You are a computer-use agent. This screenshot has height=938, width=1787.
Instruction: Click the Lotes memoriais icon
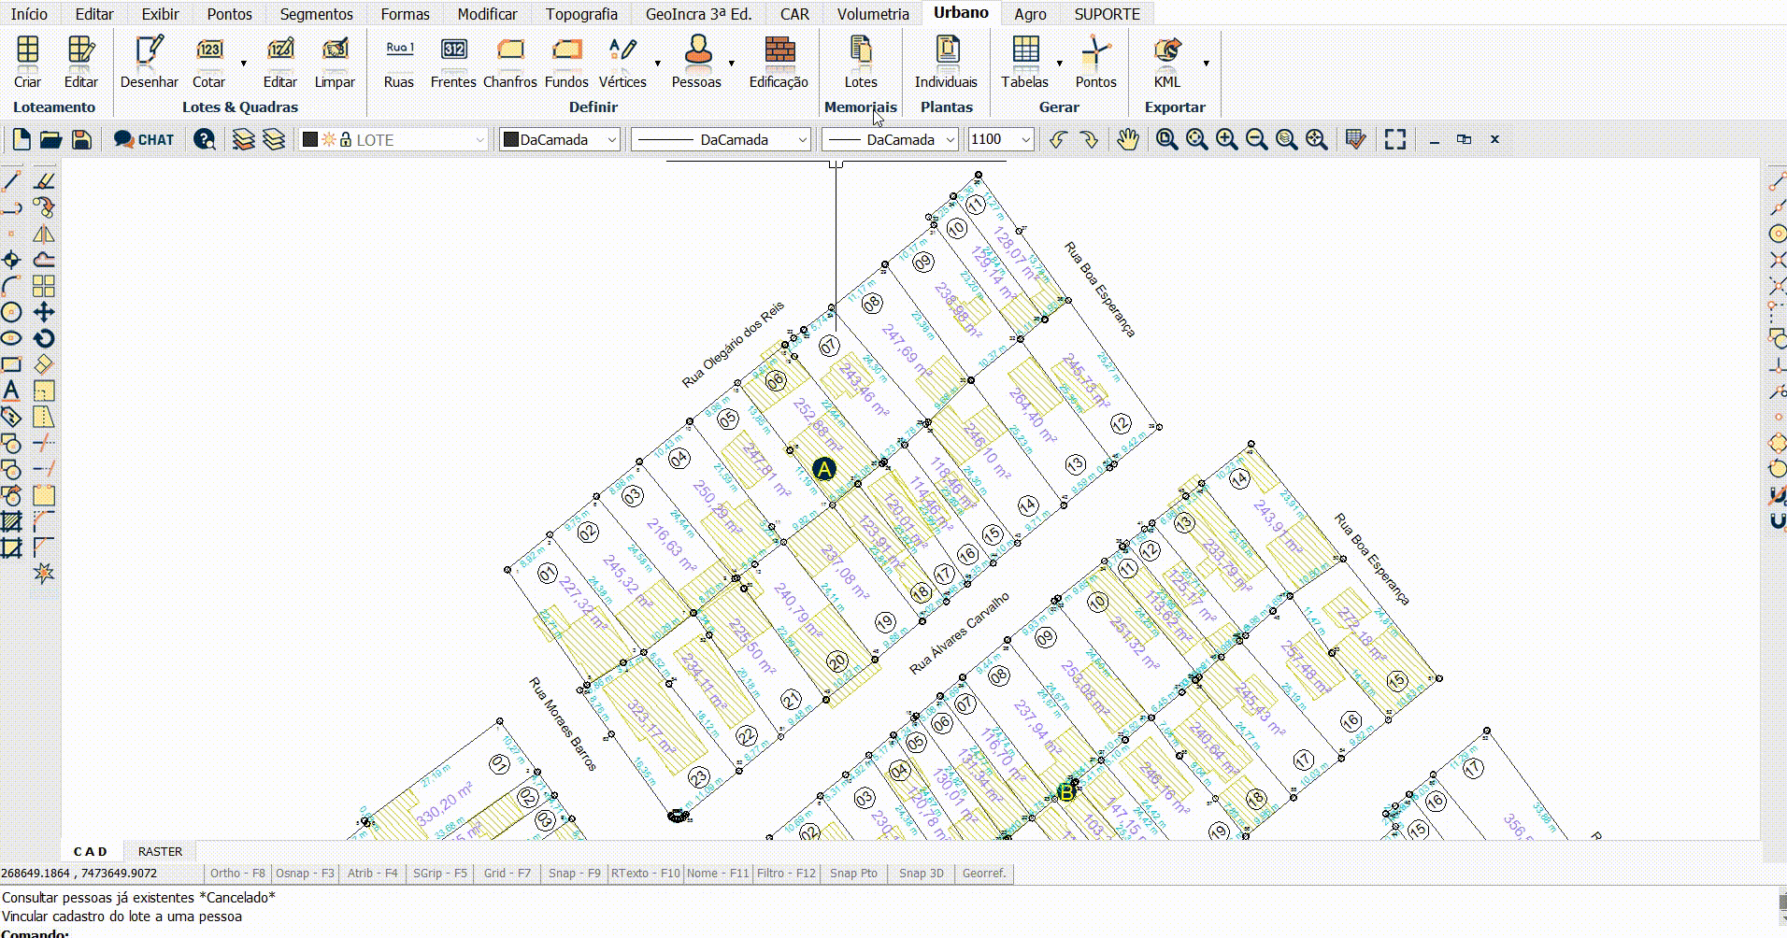pos(860,62)
